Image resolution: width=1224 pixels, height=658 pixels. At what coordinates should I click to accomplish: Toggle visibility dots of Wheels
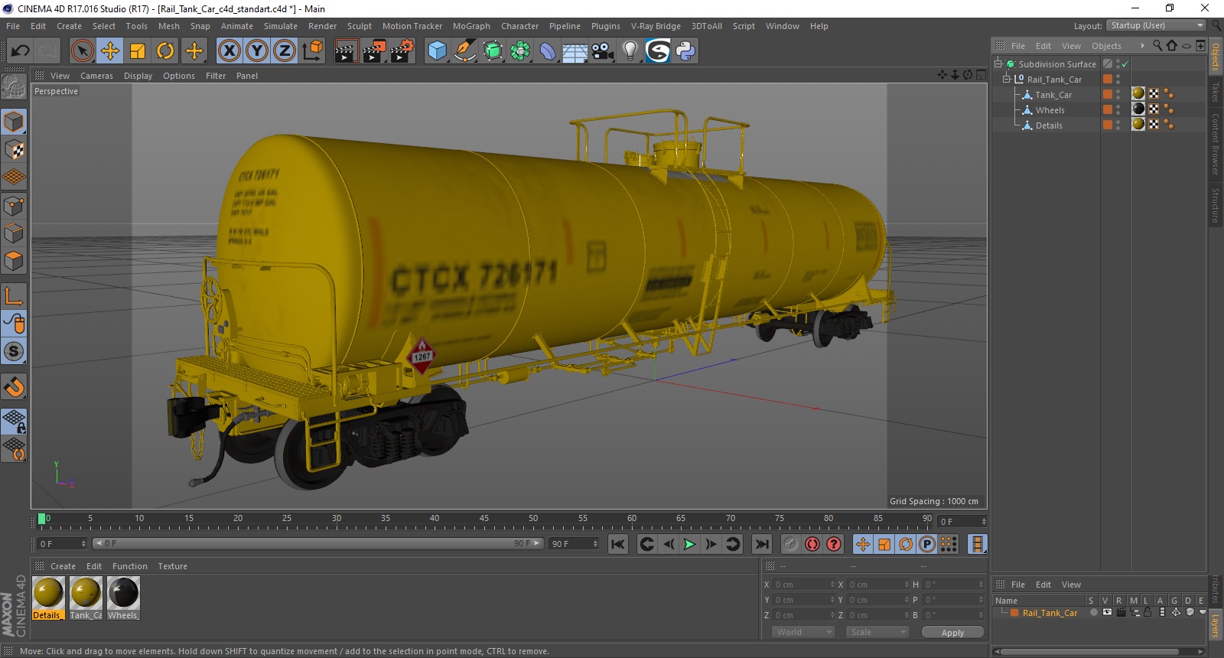[1118, 110]
